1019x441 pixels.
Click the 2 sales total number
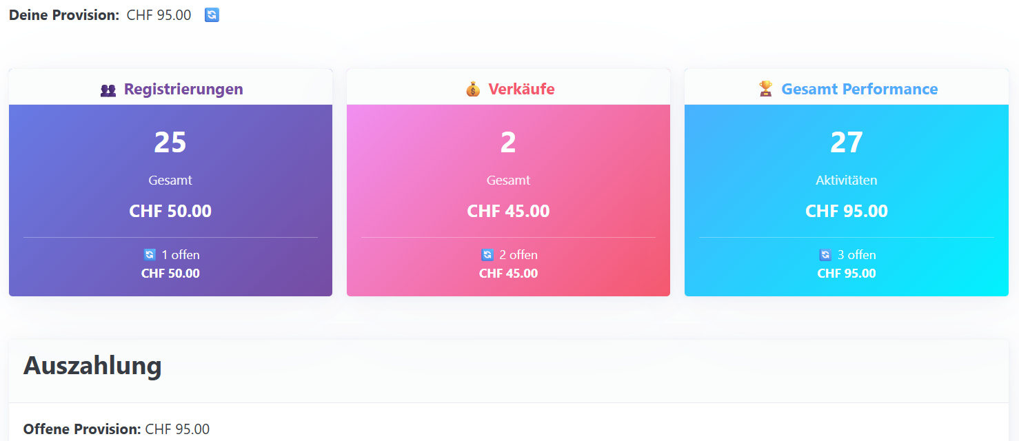(x=508, y=143)
